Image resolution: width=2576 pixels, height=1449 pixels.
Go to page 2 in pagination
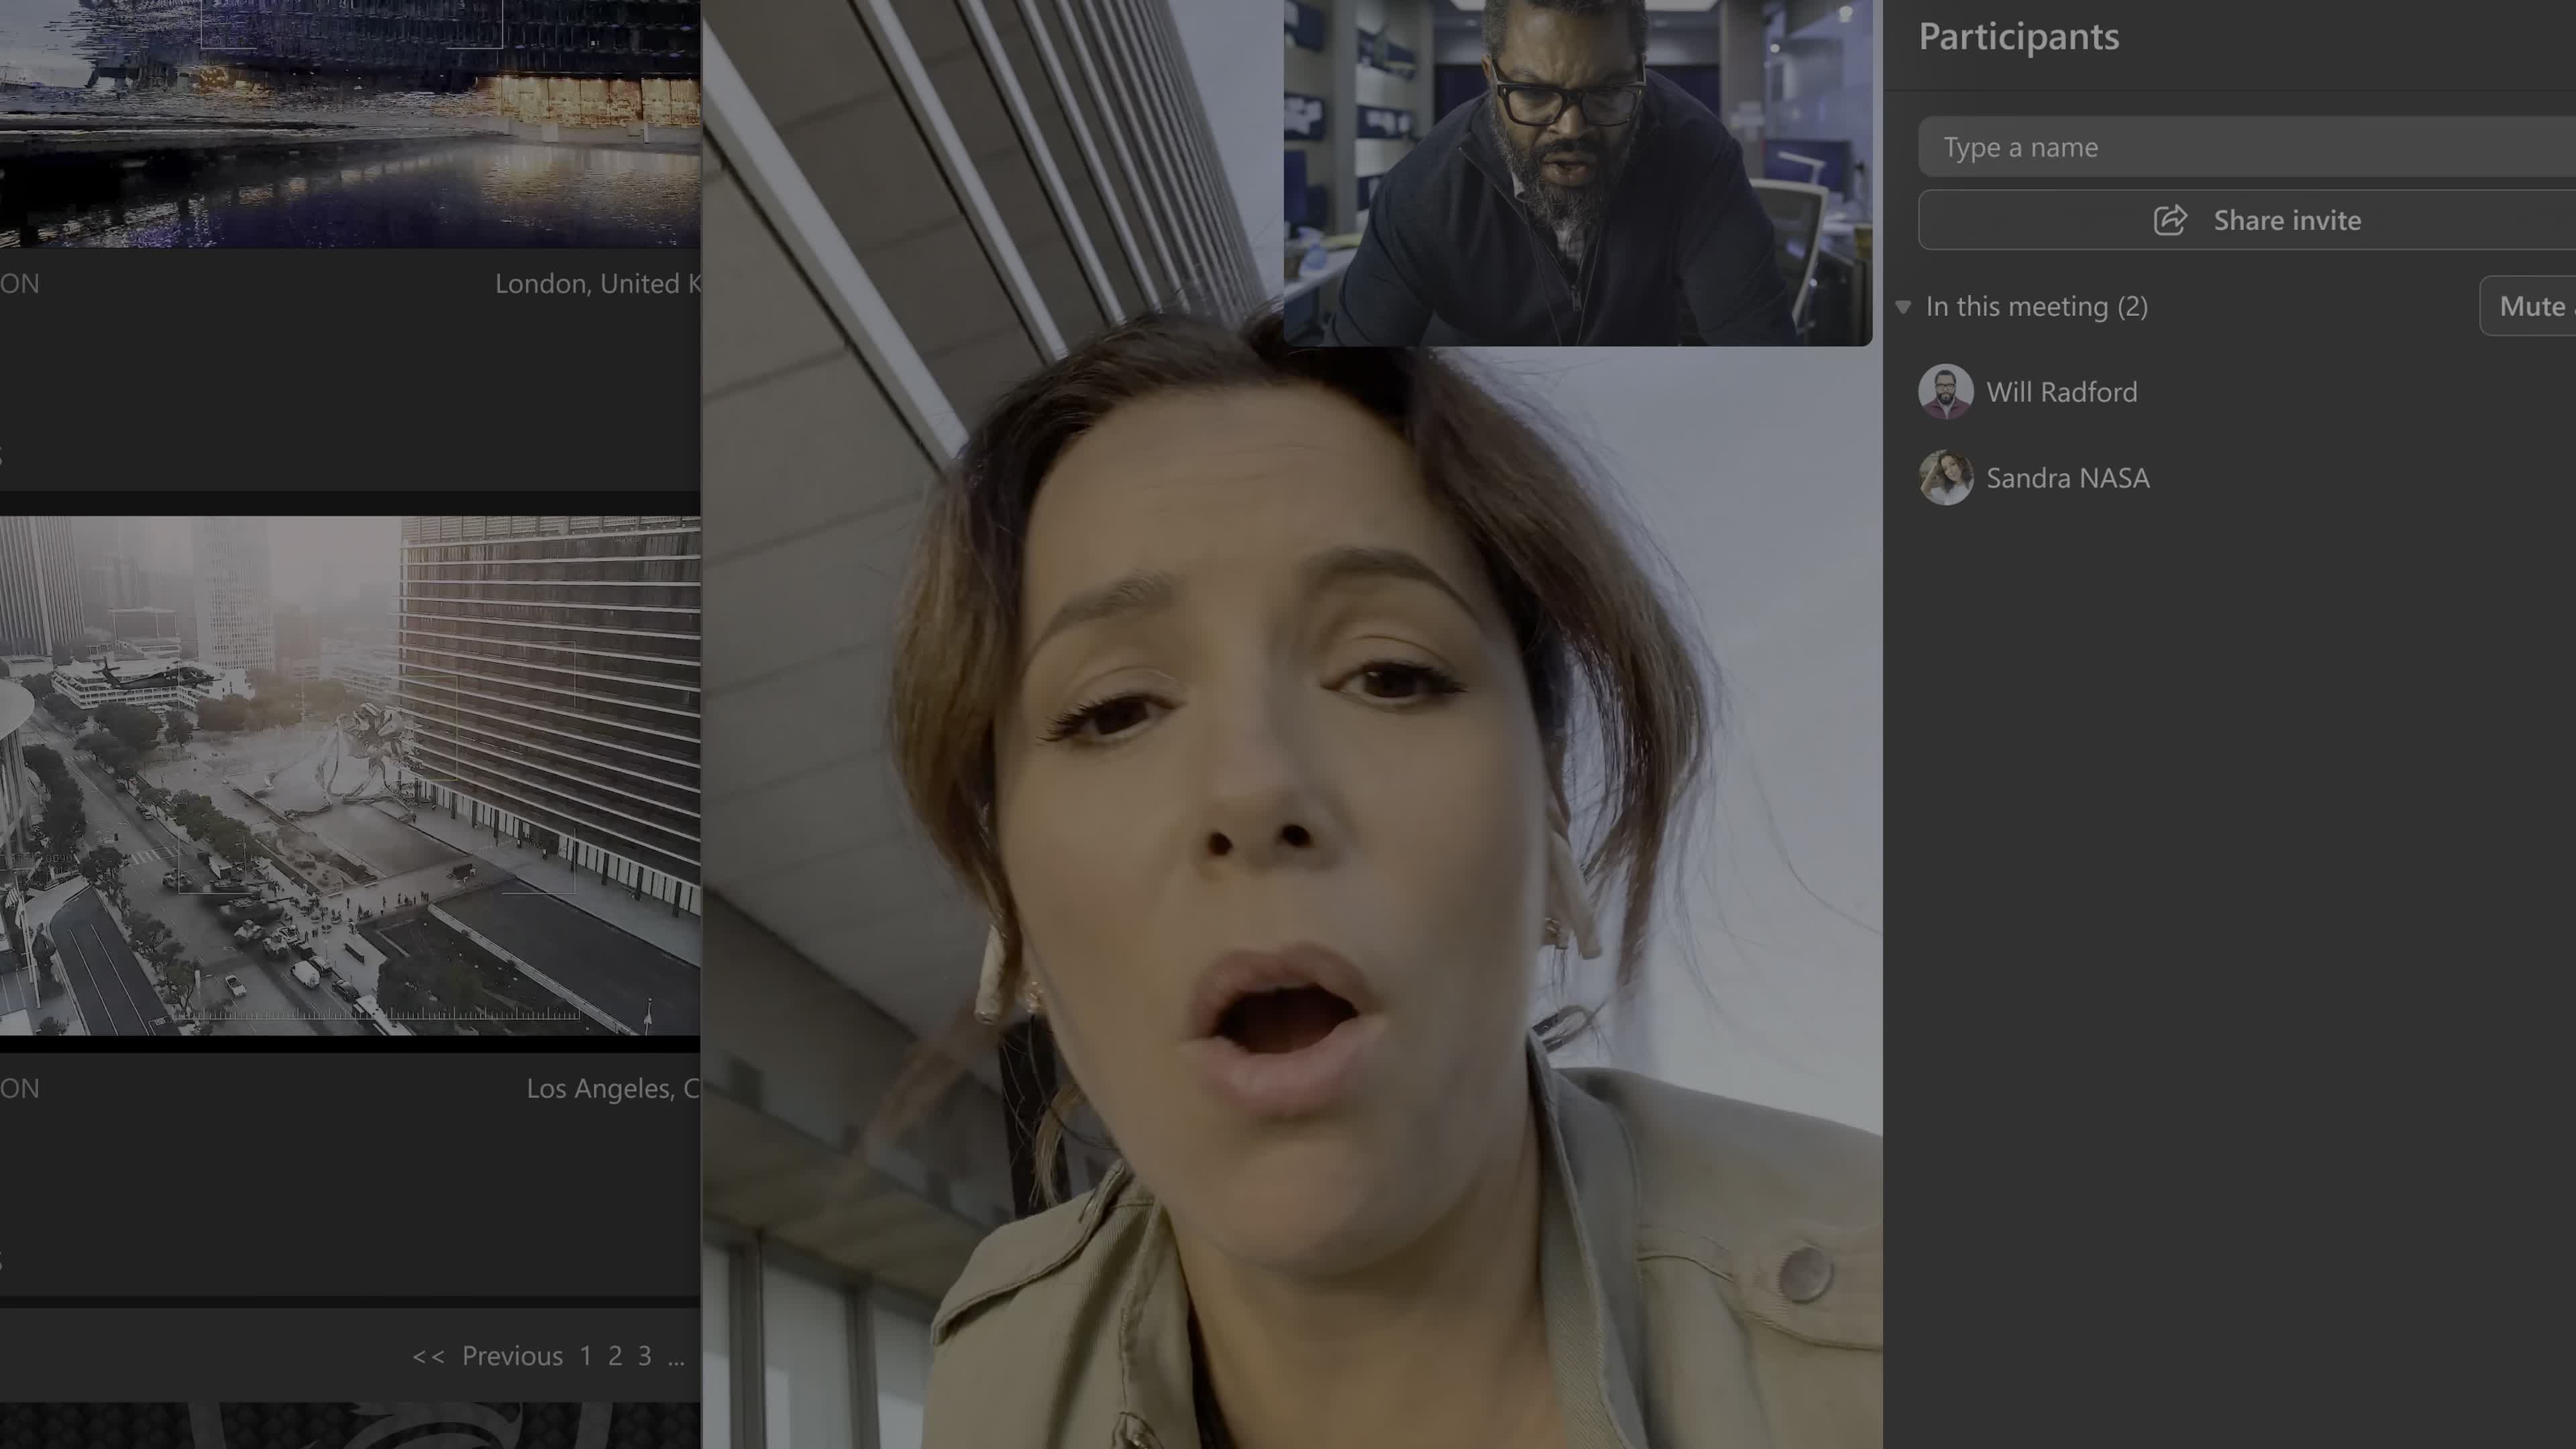(x=615, y=1356)
